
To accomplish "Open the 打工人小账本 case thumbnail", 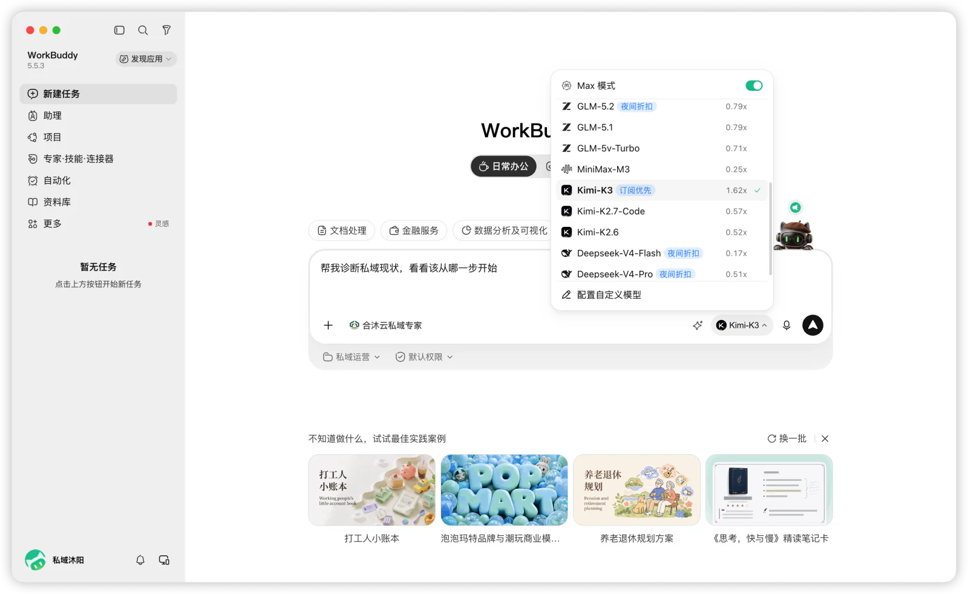I will click(x=371, y=490).
